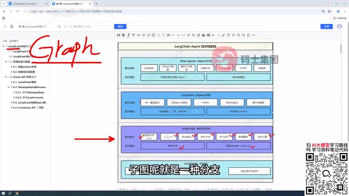Insert an ordered numbered list
Image resolution: width=349 pixels, height=196 pixels.
coord(148,35)
